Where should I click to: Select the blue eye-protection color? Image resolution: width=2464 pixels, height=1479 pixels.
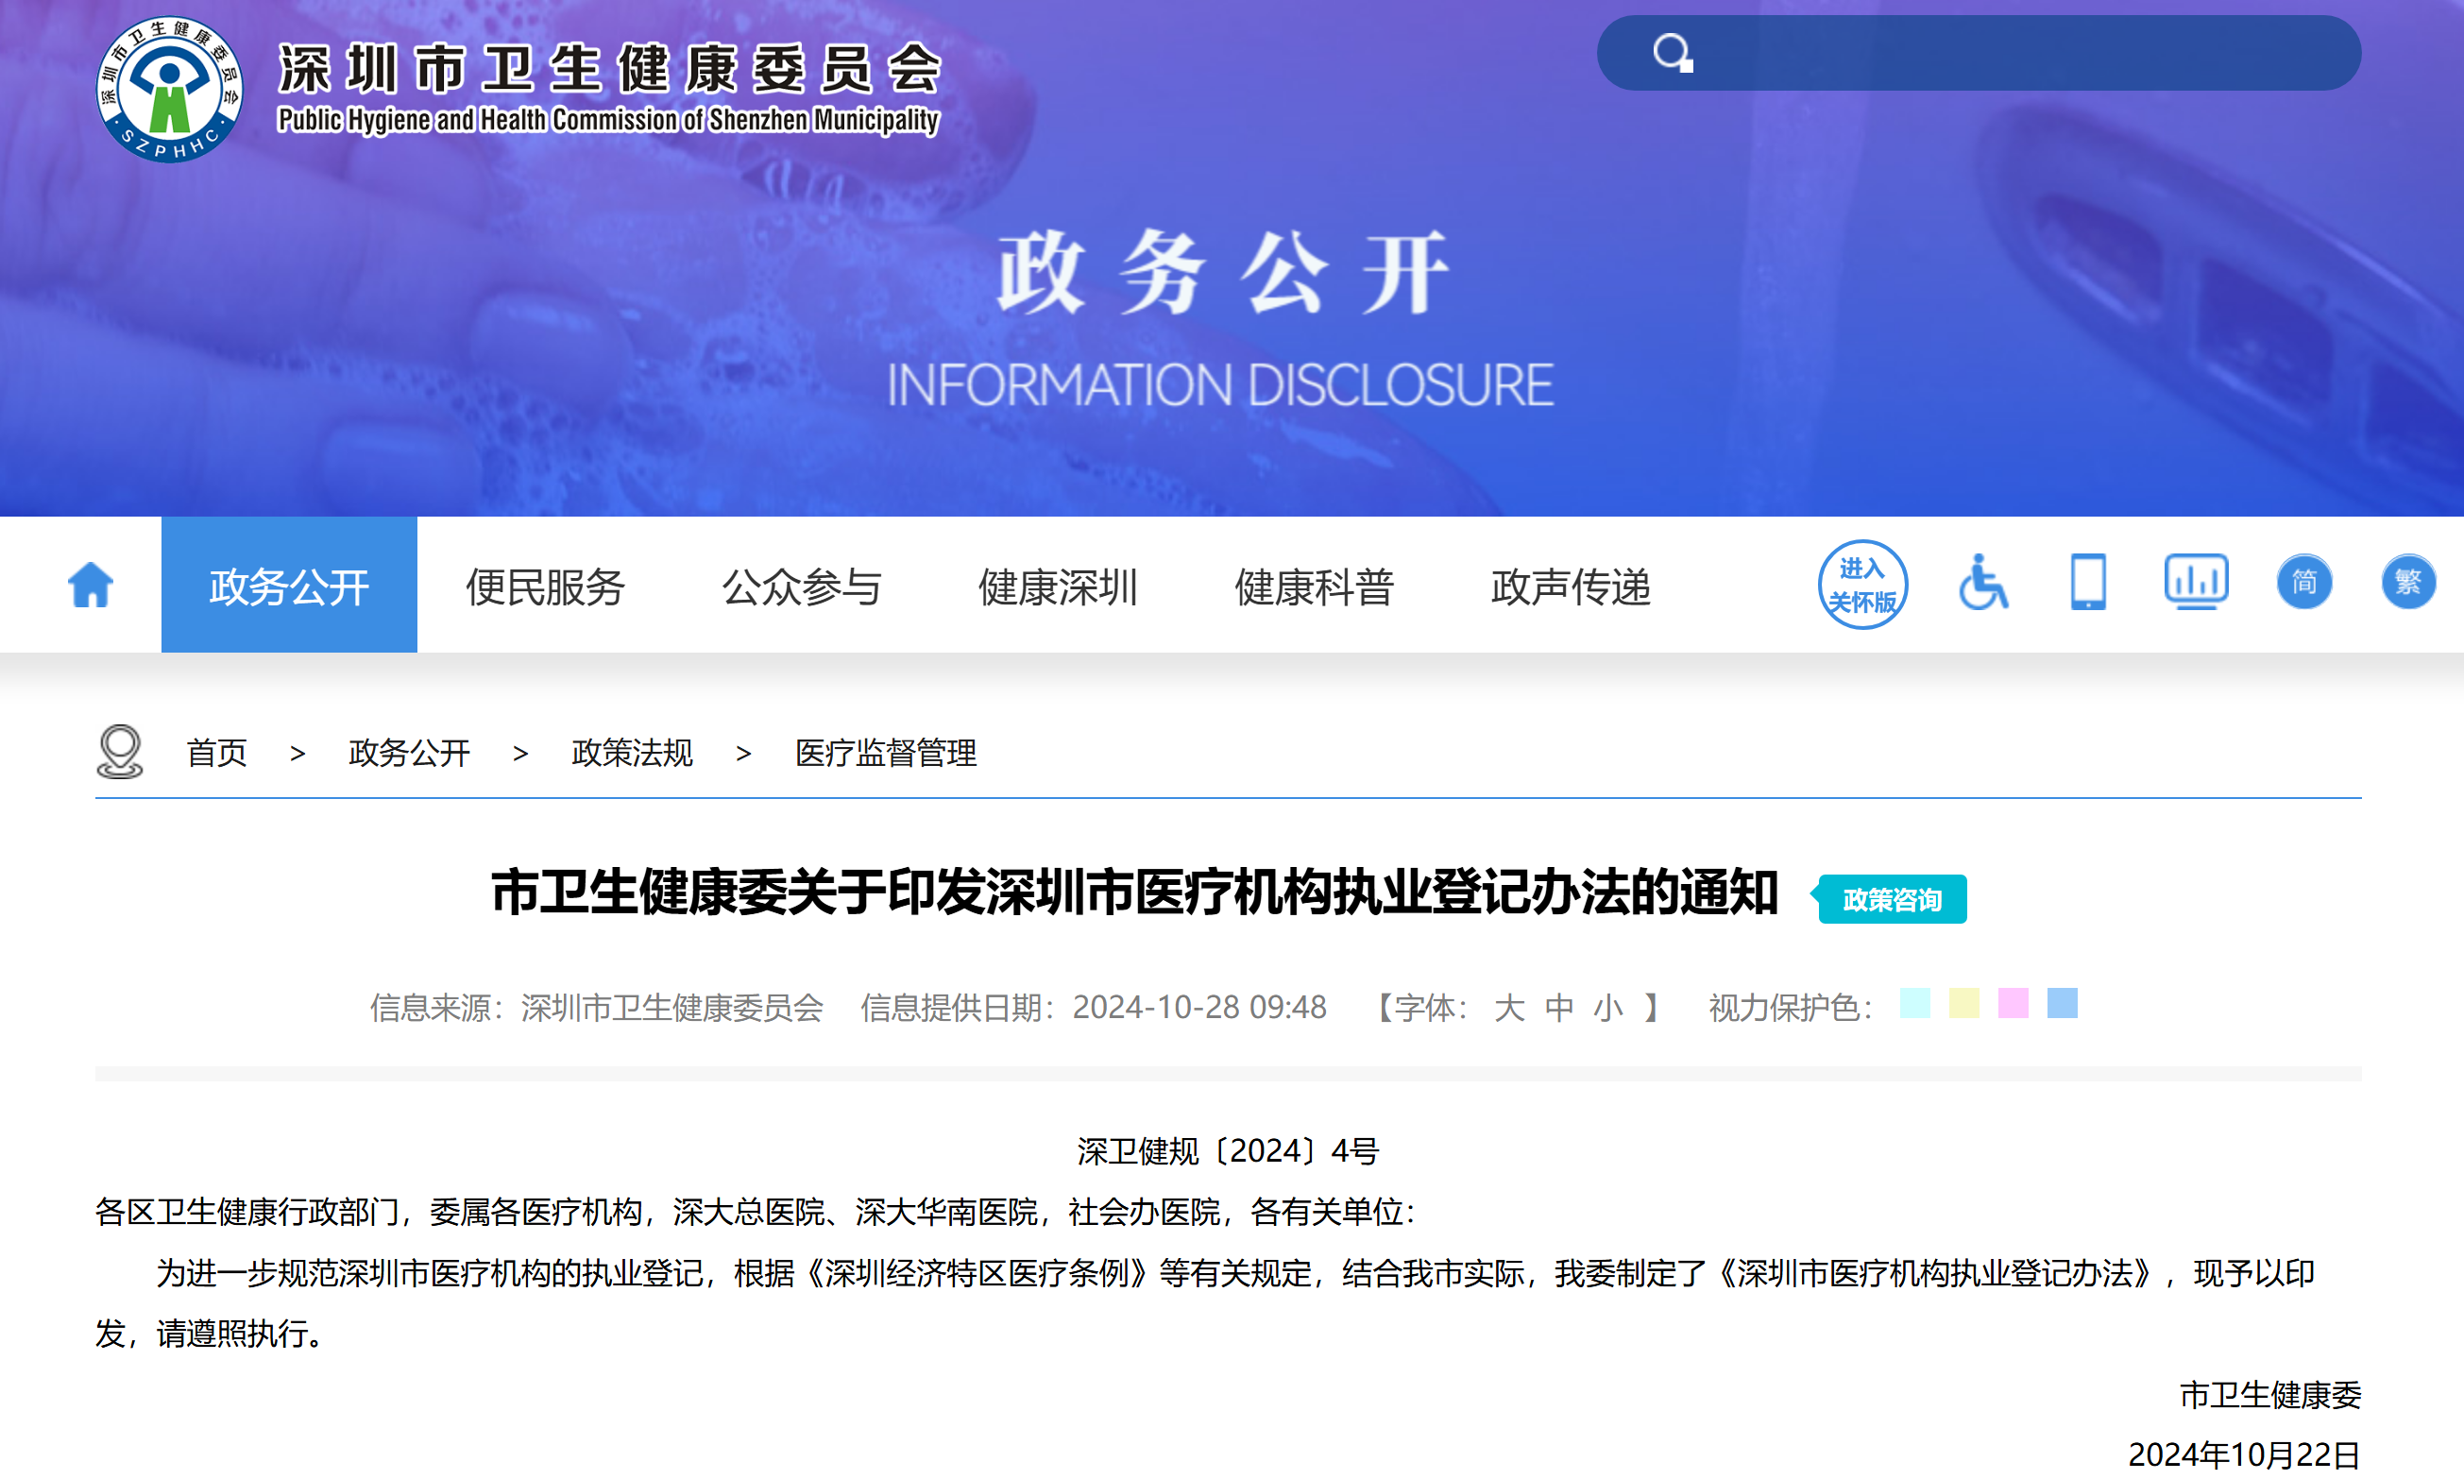pyautogui.click(x=2063, y=1003)
